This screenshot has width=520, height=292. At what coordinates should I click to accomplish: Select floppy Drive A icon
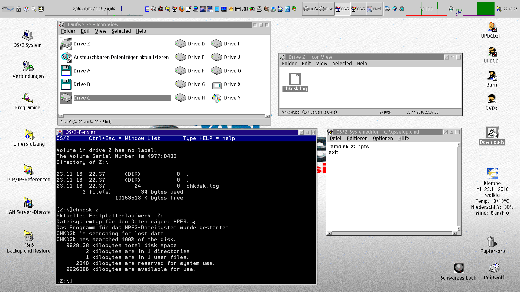click(x=76, y=71)
